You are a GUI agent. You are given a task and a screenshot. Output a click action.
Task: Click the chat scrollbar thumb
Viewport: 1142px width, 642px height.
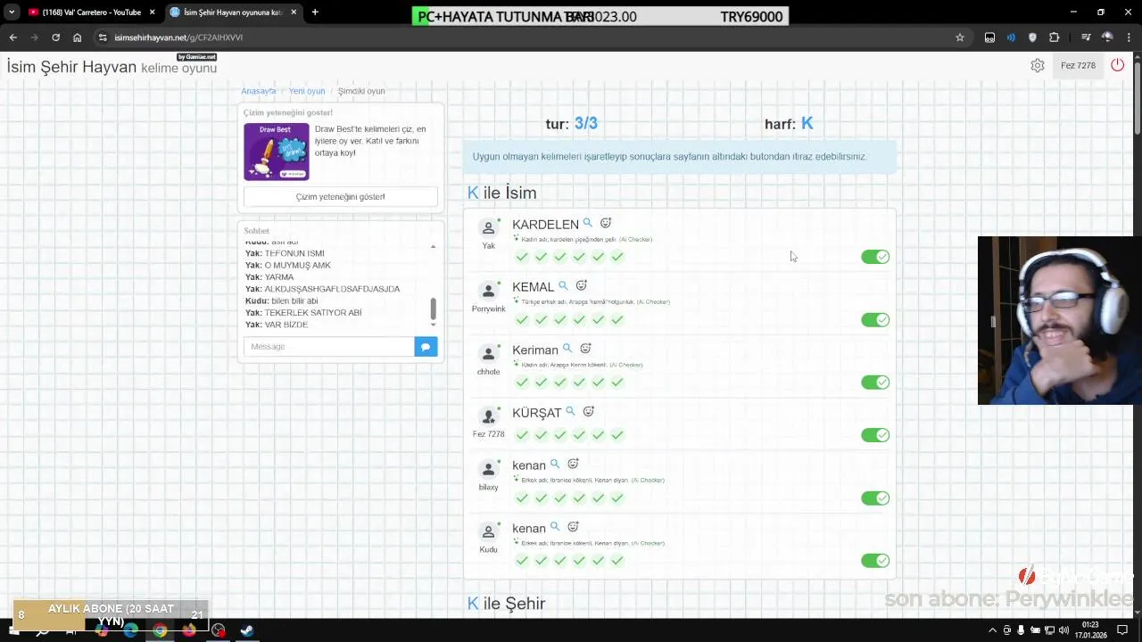click(x=434, y=309)
